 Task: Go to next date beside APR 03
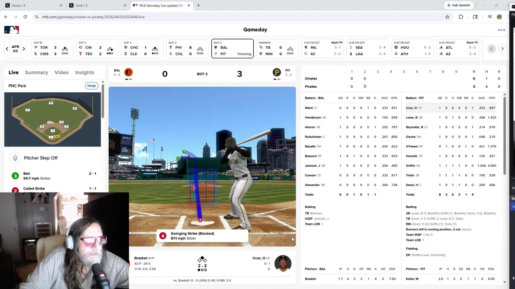tap(24, 49)
